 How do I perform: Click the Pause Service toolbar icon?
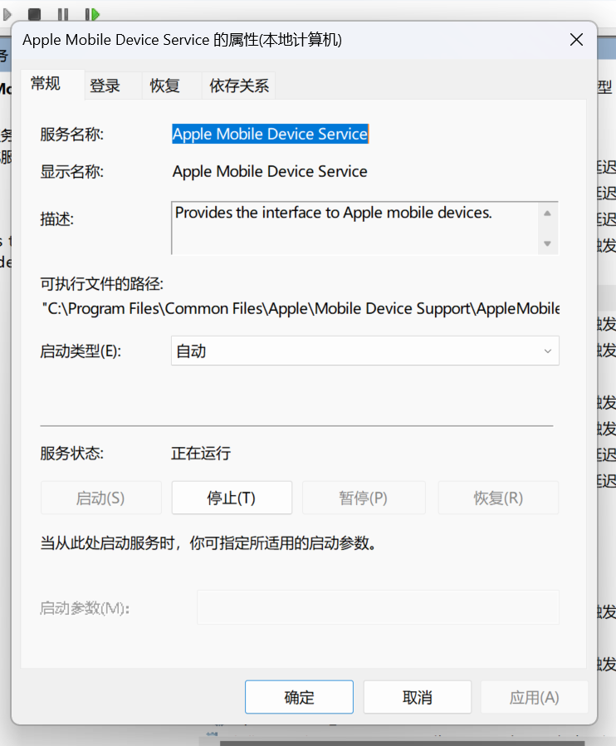63,14
